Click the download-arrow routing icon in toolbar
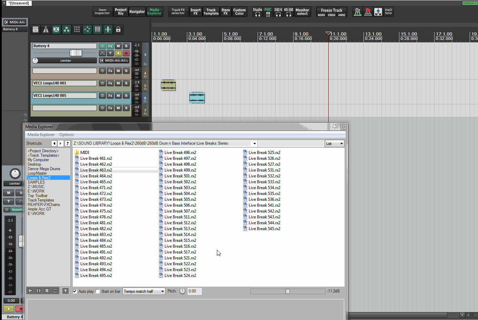478x320 pixels. pyautogui.click(x=378, y=12)
